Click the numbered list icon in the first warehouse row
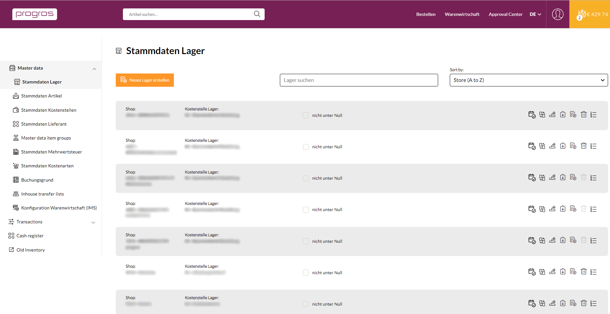This screenshot has width=610, height=314. point(593,115)
